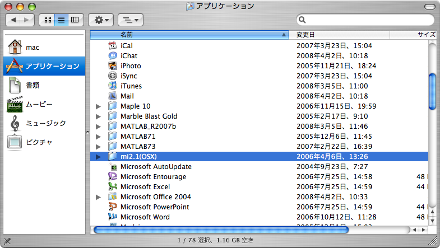Select the MATLAB73 row name
The image size is (440, 248).
[138, 147]
